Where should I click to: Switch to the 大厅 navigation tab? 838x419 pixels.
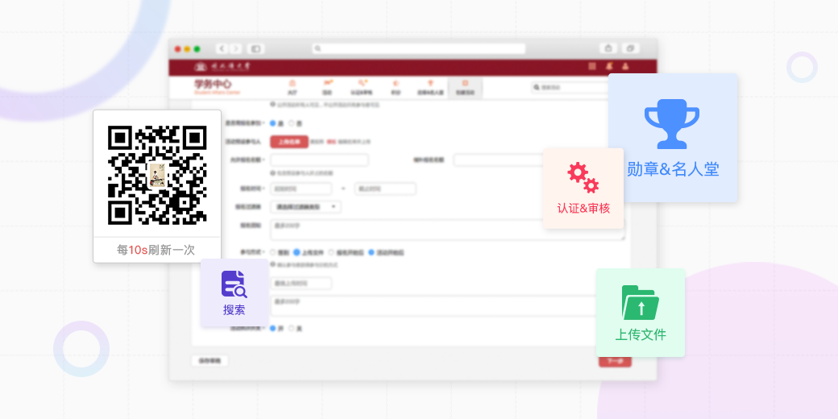(292, 88)
